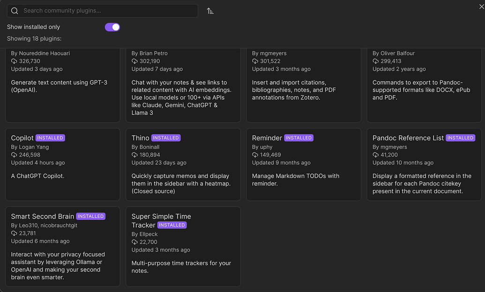Click 'By uphy' author text
This screenshot has height=292, width=485.
pos(262,147)
